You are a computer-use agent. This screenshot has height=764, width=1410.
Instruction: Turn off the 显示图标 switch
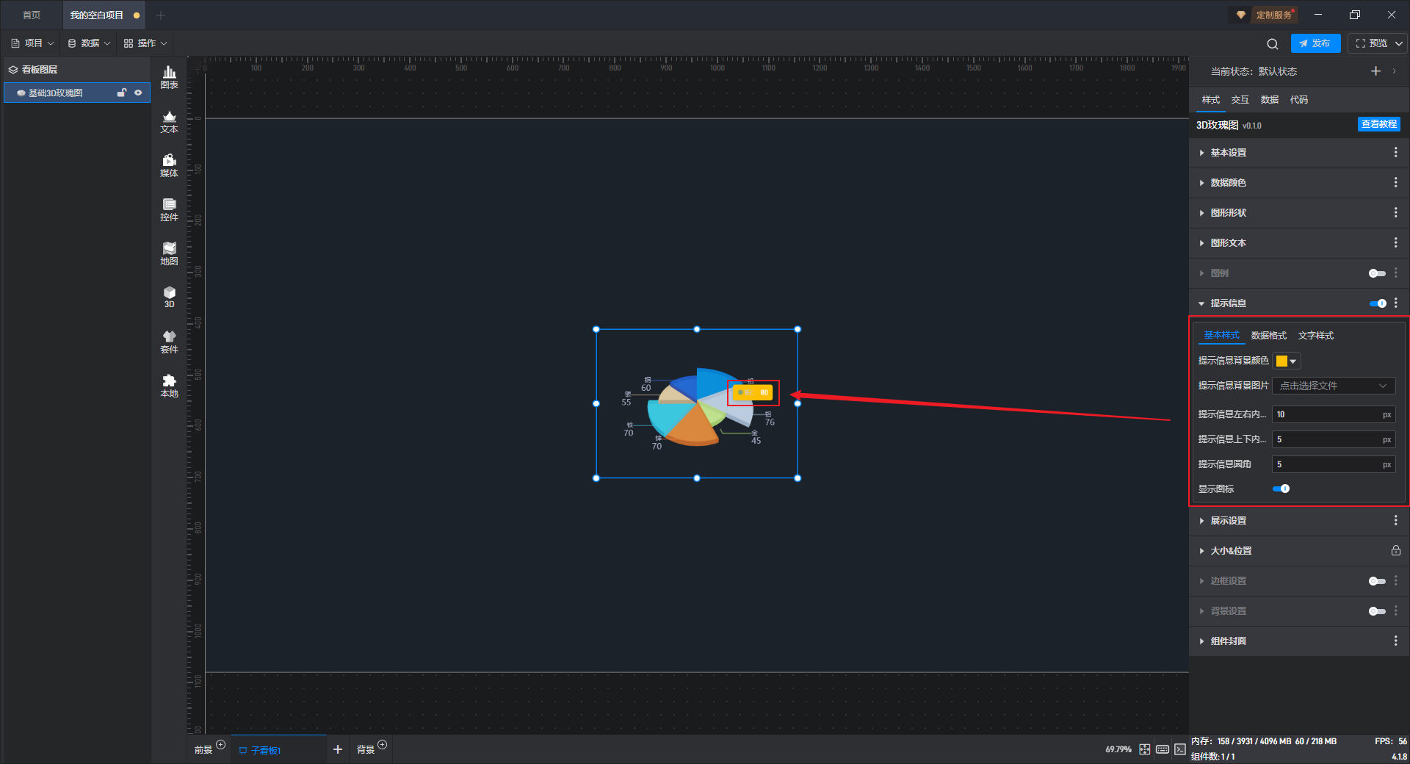[x=1281, y=489]
